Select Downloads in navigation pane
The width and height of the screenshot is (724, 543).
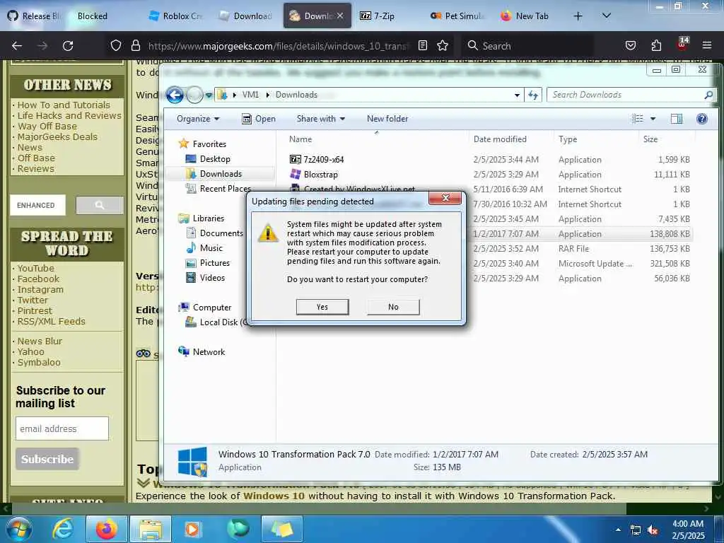(x=214, y=174)
